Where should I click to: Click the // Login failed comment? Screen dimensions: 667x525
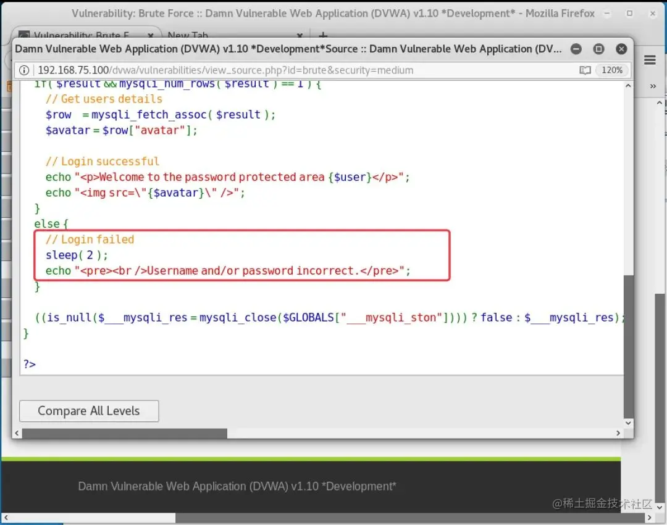click(90, 239)
